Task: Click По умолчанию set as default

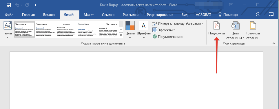Action: pyautogui.click(x=168, y=37)
